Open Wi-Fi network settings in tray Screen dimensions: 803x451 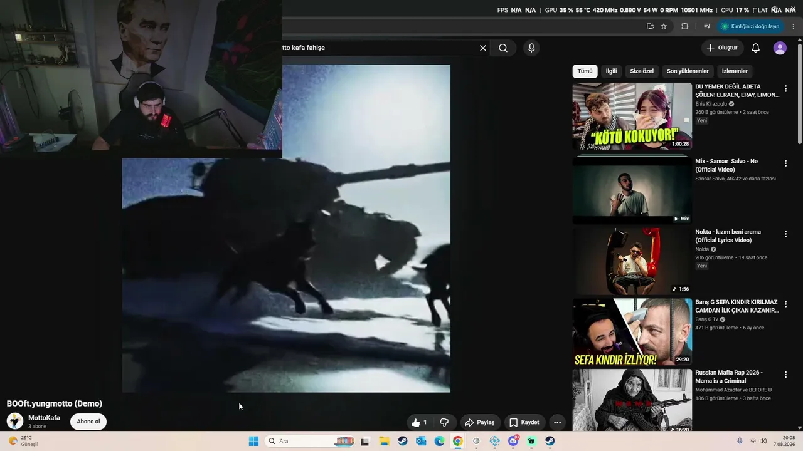point(753,441)
